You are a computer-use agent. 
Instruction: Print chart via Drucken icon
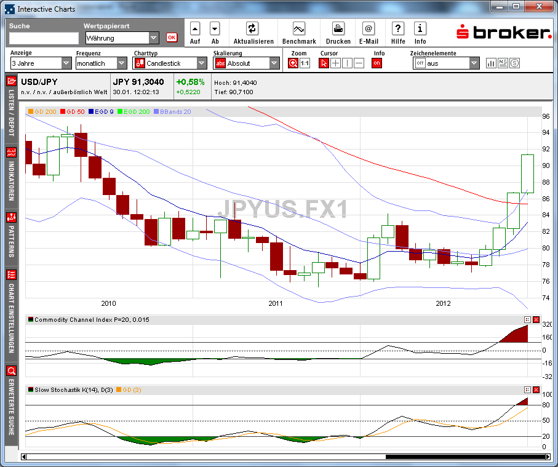pos(338,29)
